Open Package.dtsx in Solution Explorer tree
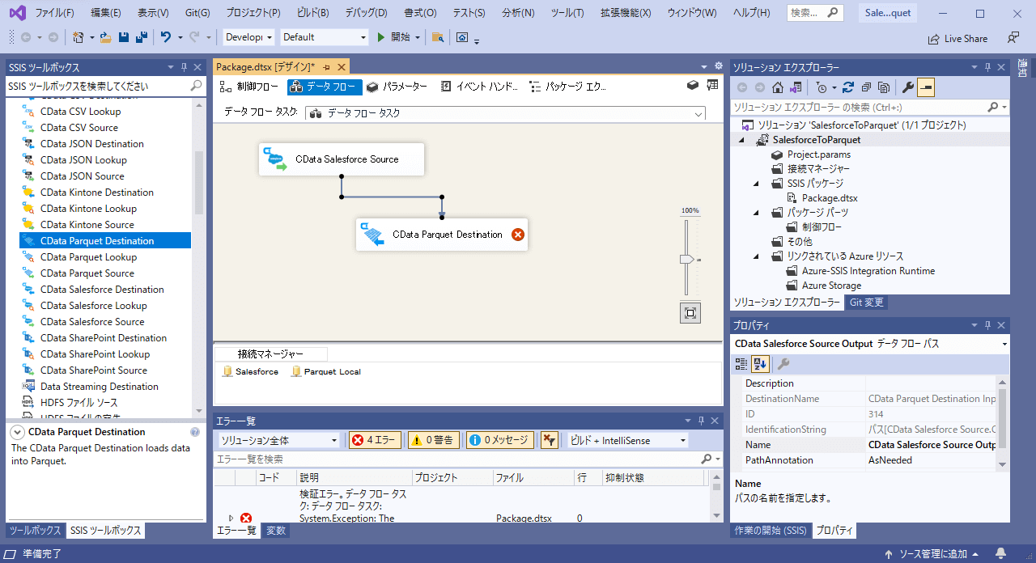 pyautogui.click(x=830, y=198)
